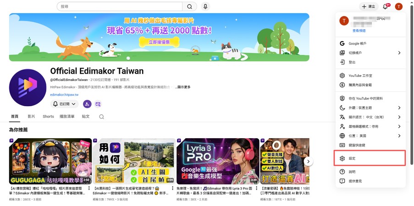Switch to the 影片 tab

point(31,116)
